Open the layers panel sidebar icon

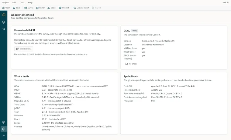tap(4, 22)
